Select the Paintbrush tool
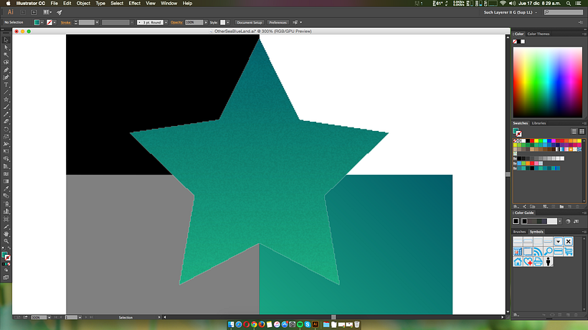588x330 pixels. pyautogui.click(x=6, y=107)
